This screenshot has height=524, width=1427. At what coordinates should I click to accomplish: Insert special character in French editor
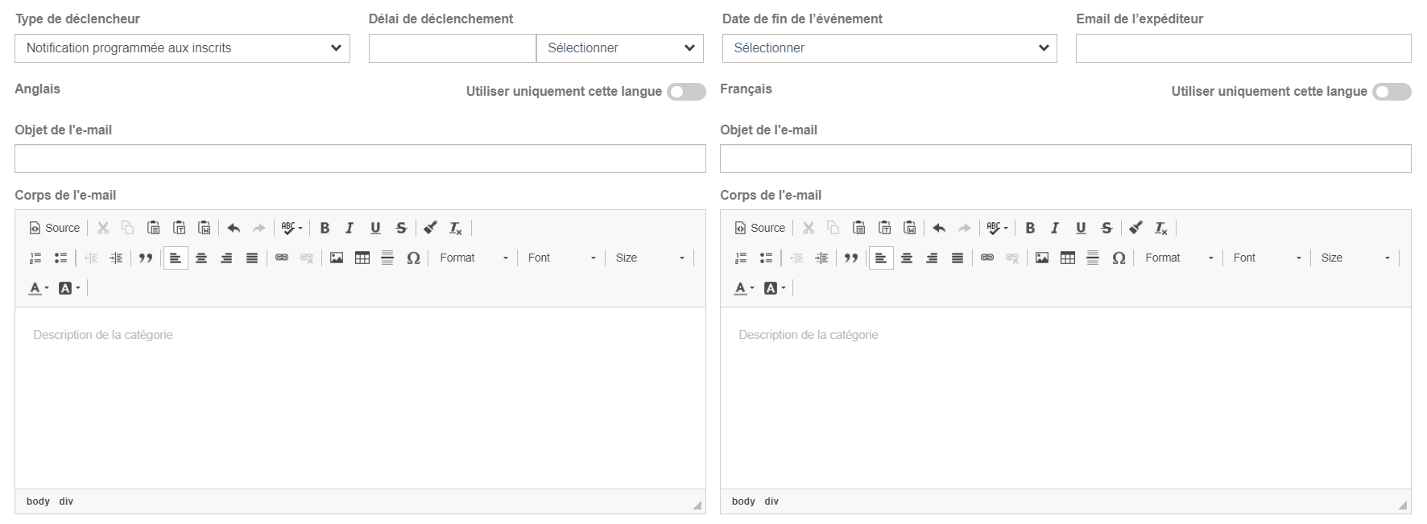(x=1119, y=258)
